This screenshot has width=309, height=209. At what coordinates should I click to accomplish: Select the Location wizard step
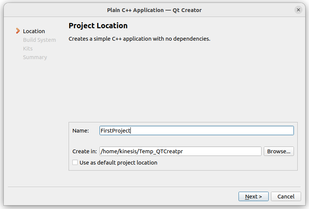34,31
